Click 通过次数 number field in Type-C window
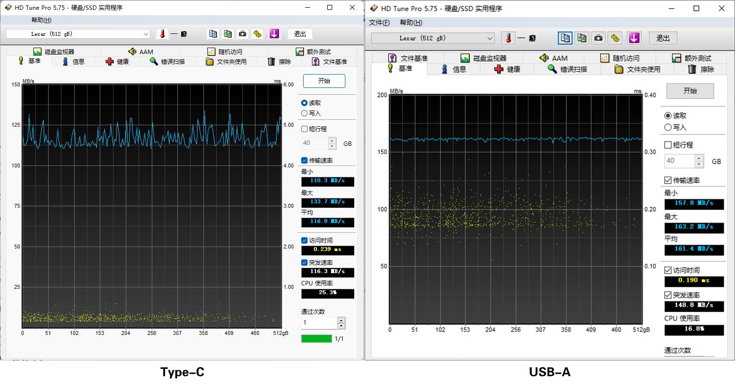This screenshot has height=387, width=735. click(x=319, y=323)
